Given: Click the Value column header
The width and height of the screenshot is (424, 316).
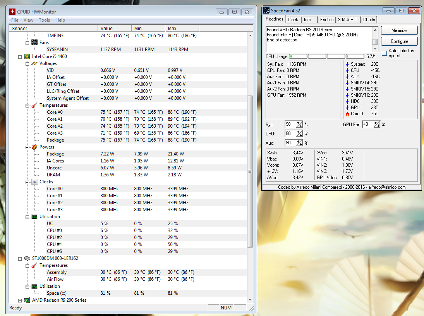Looking at the screenshot, I should pyautogui.click(x=115, y=28).
